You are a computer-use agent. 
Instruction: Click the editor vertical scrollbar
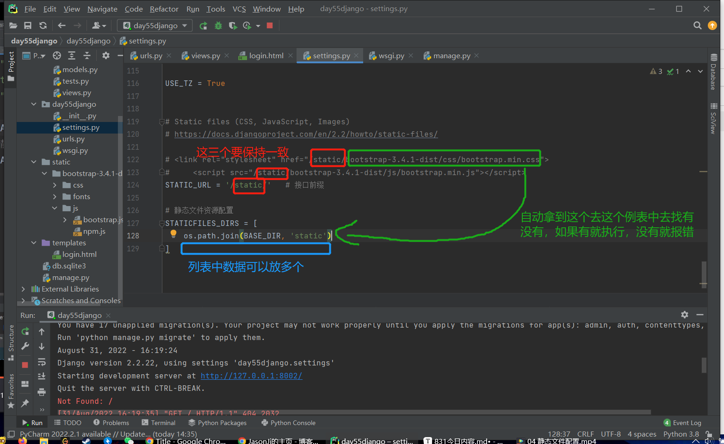704,274
